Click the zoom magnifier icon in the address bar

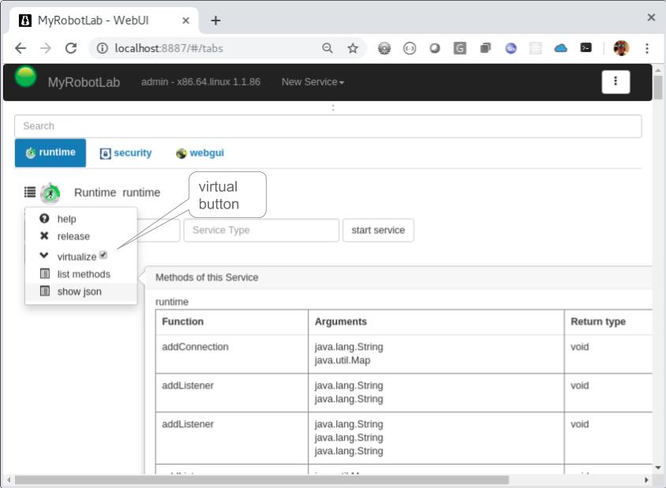(x=327, y=48)
